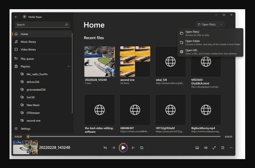
Task: Open the wbai_128 stream tile
Action: click(x=170, y=61)
